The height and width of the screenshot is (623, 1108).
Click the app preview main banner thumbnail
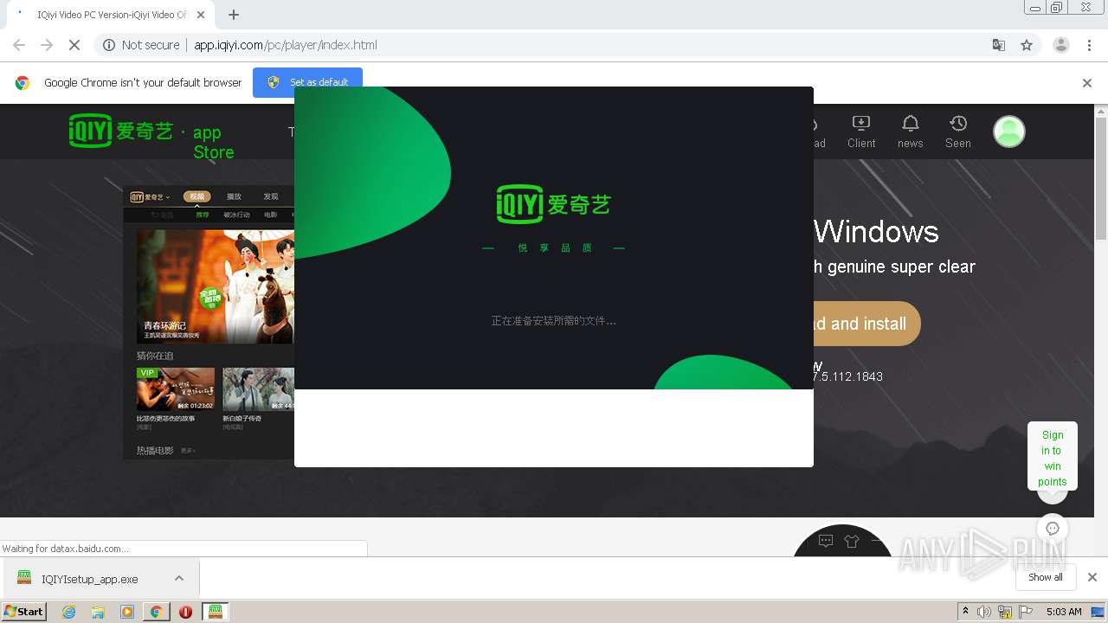pos(216,286)
